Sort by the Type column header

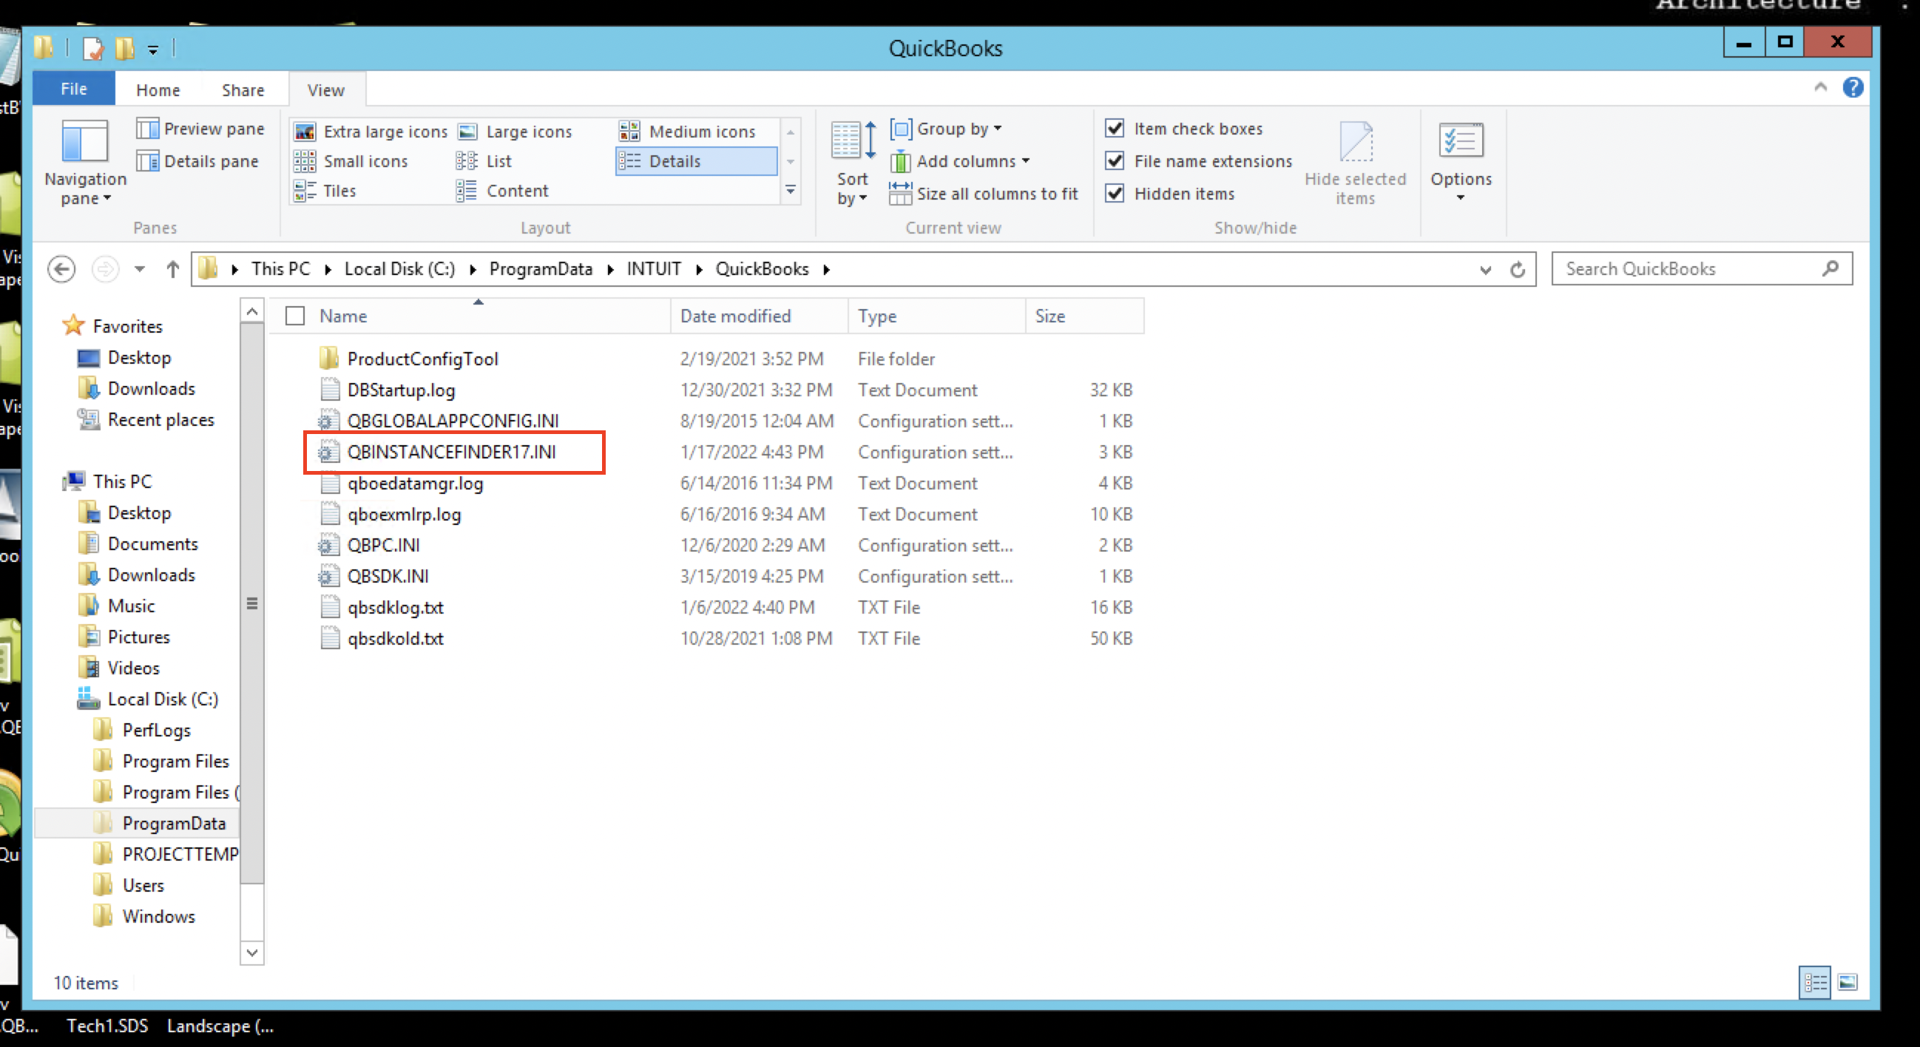click(937, 316)
